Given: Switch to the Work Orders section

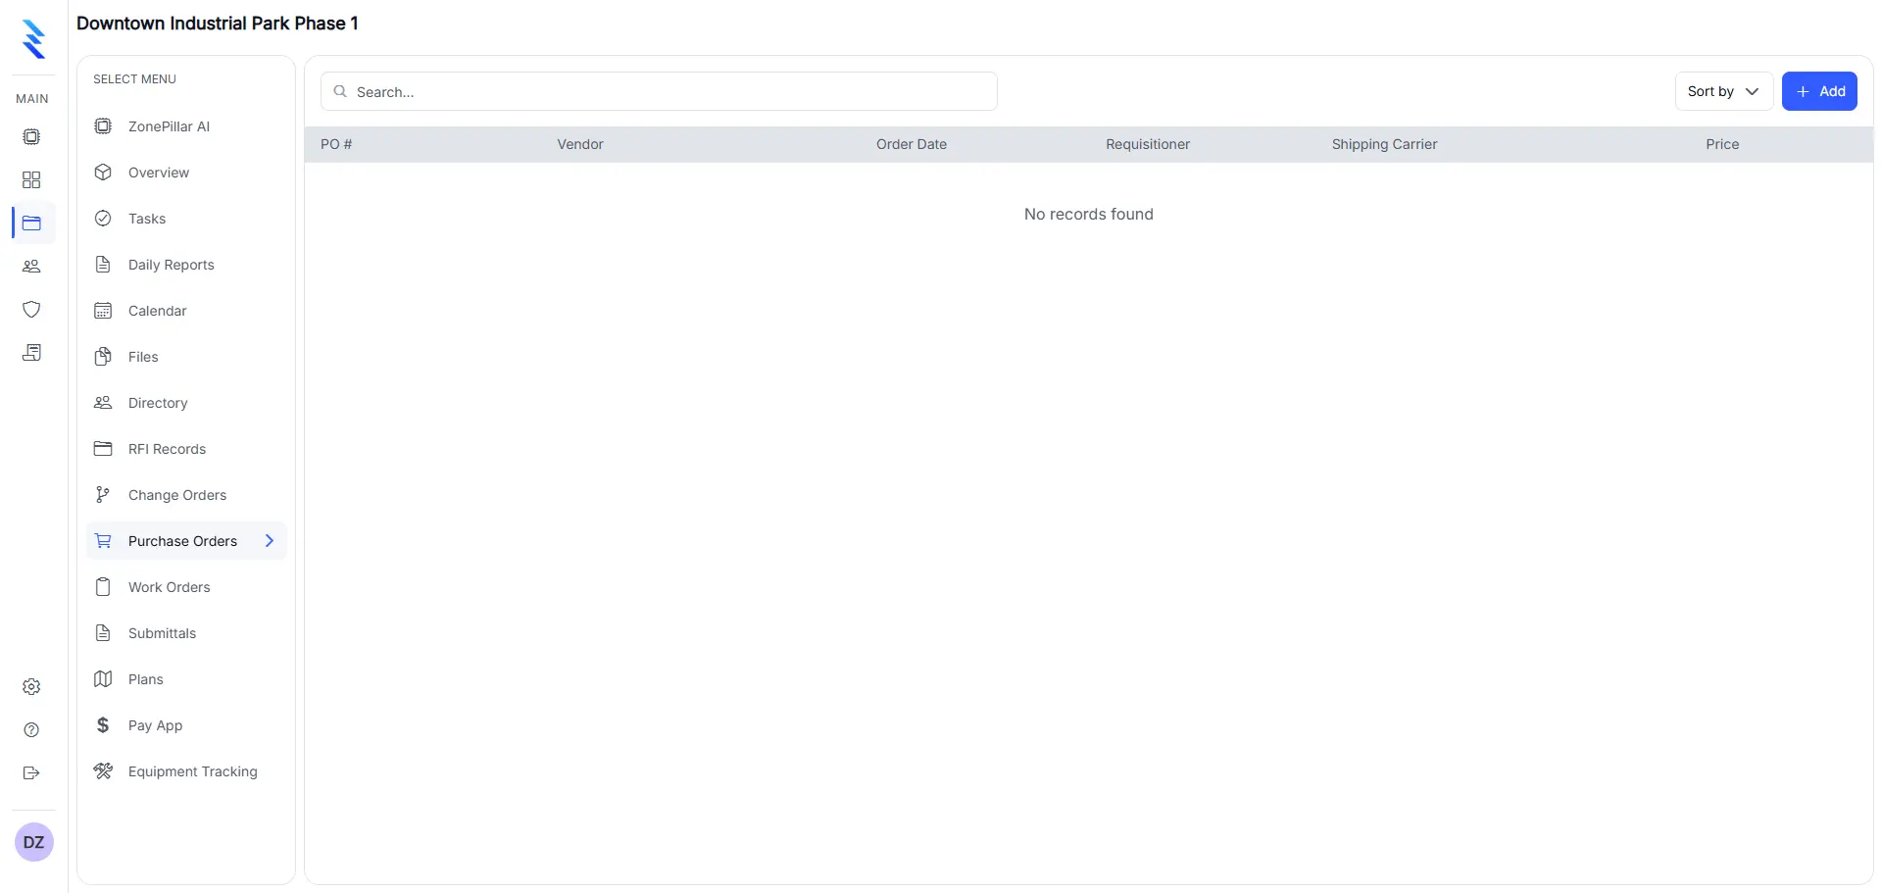Looking at the screenshot, I should pyautogui.click(x=169, y=586).
